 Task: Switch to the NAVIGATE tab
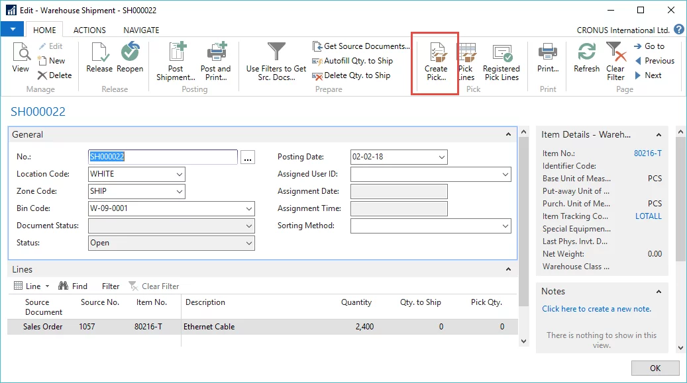click(x=141, y=30)
